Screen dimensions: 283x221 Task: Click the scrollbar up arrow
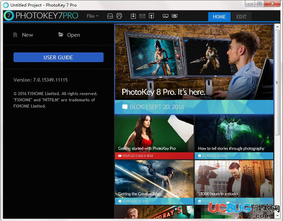coord(277,27)
